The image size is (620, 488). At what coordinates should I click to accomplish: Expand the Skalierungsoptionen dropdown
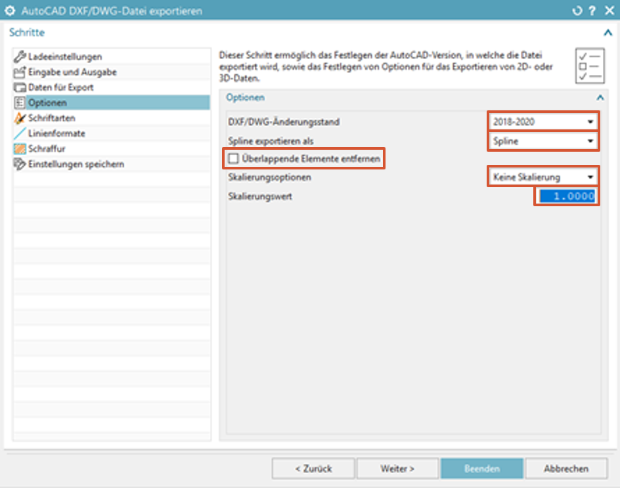click(543, 177)
